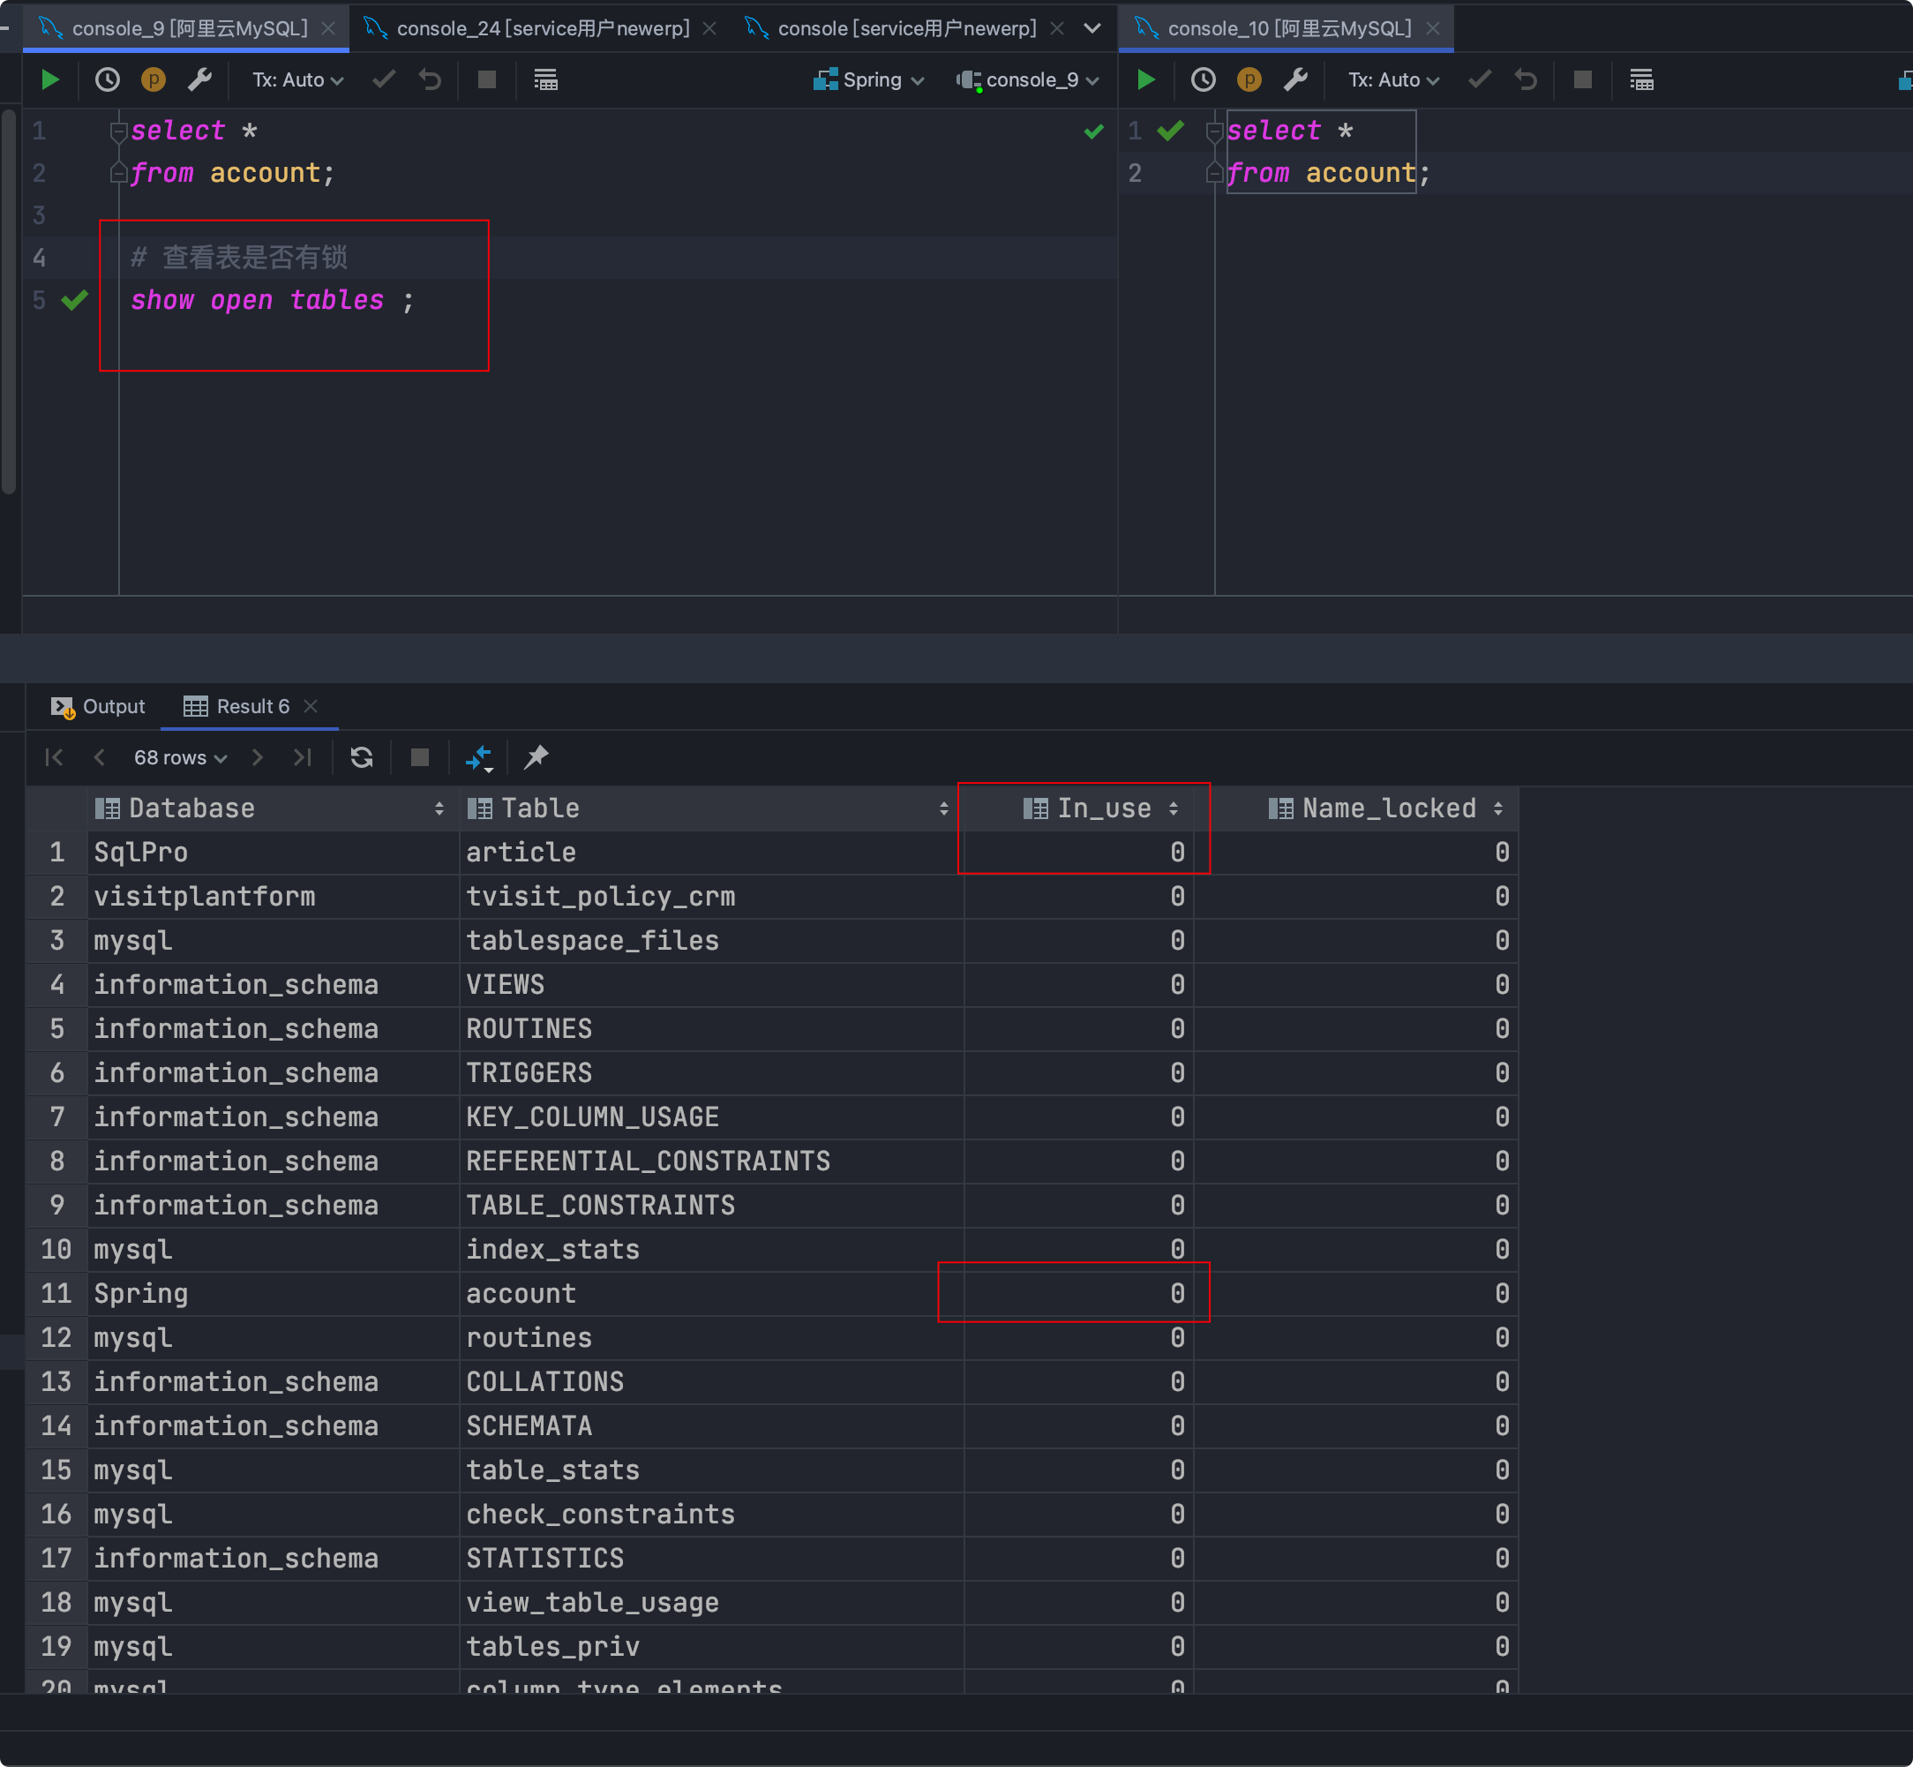Viewport: 1913px width, 1767px height.
Task: Reload the result grid page
Action: [x=362, y=757]
